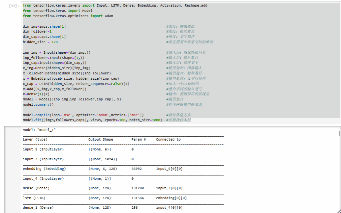Click the 'dense (Dense)' row name
Screen dimensions: 341x213
36,188
